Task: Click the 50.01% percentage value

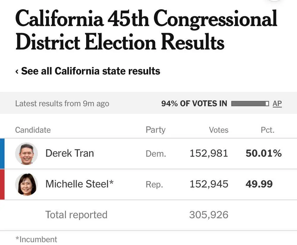Action: tap(263, 153)
